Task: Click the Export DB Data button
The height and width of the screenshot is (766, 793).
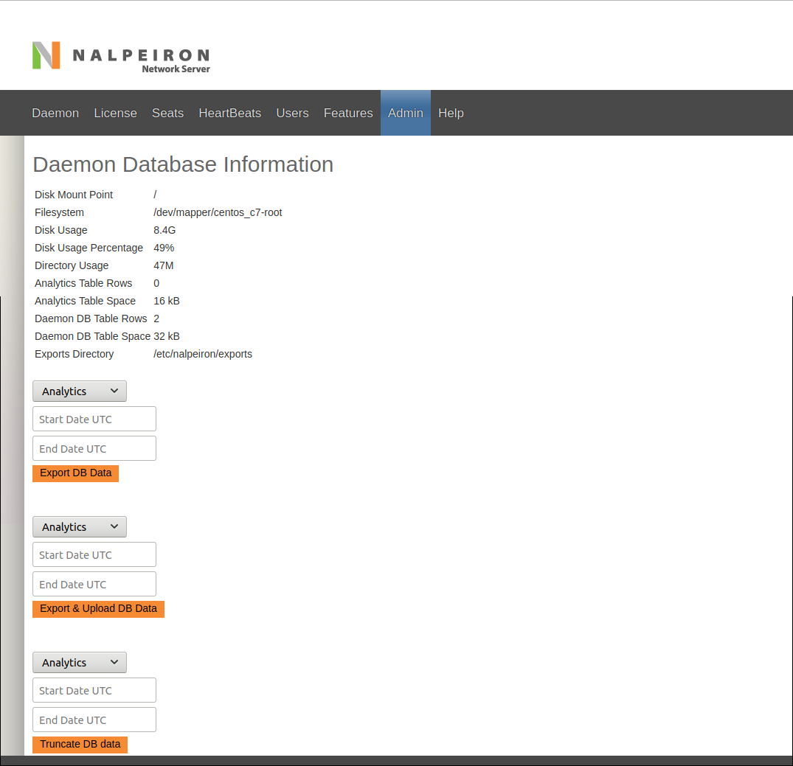Action: (x=75, y=473)
